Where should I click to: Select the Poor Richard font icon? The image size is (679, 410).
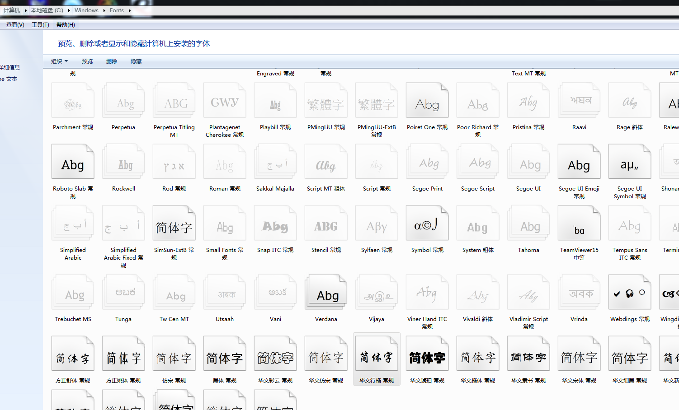coord(478,100)
